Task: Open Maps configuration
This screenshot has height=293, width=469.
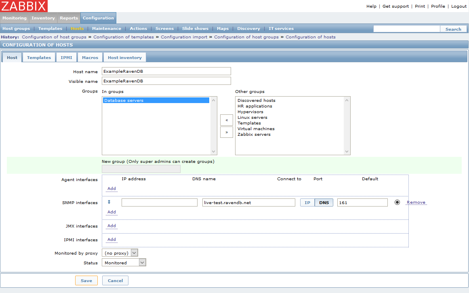Action: coord(223,28)
